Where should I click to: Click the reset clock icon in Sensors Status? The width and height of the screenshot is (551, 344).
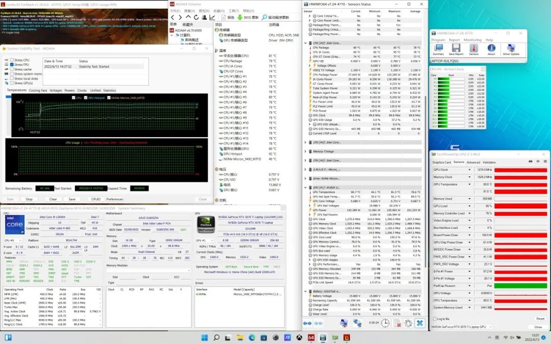pyautogui.click(x=385, y=323)
